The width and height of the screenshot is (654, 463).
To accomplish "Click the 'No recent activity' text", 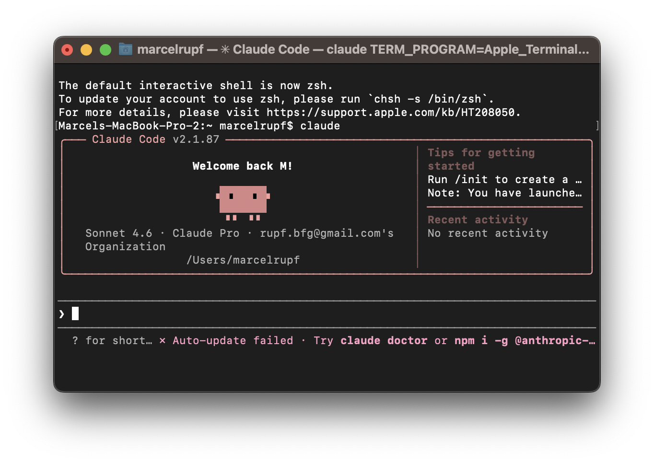I will pos(488,233).
